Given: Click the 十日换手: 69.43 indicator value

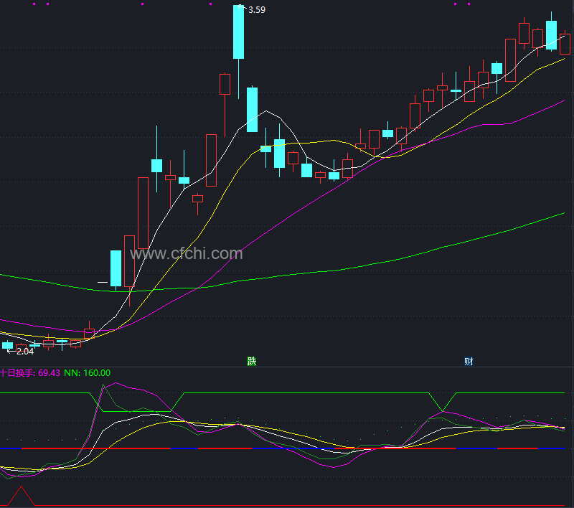Looking at the screenshot, I should pos(30,373).
